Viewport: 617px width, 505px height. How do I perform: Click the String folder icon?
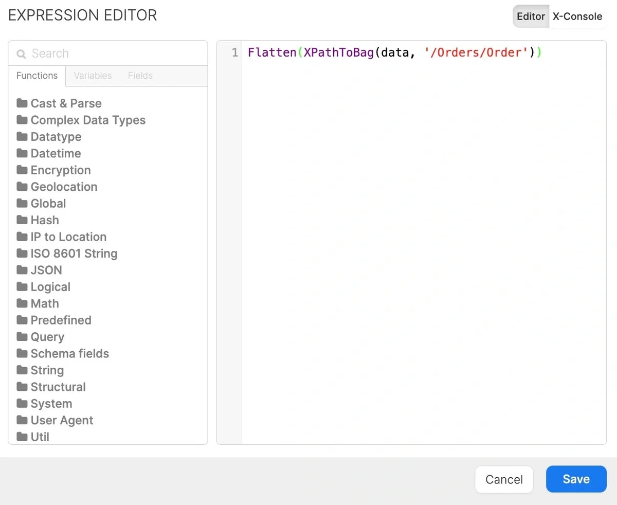click(x=22, y=370)
